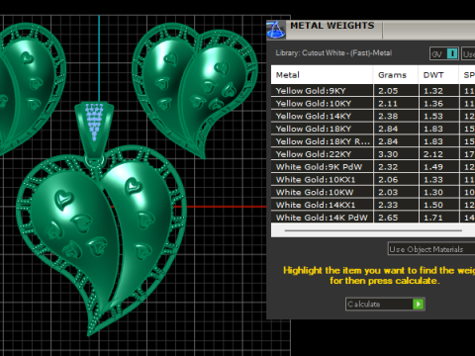Click the horizontal scrollbar under the table
Image resolution: width=475 pixels, height=356 pixels.
click(373, 230)
